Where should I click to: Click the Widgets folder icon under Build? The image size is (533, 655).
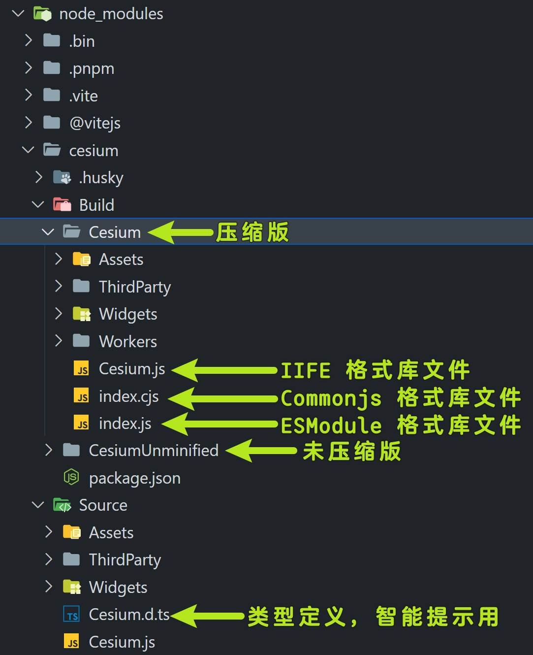tap(81, 314)
